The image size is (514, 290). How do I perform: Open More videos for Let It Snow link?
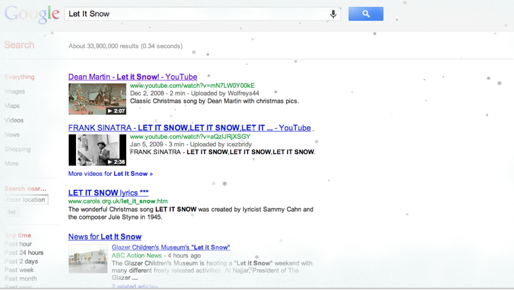coord(111,174)
